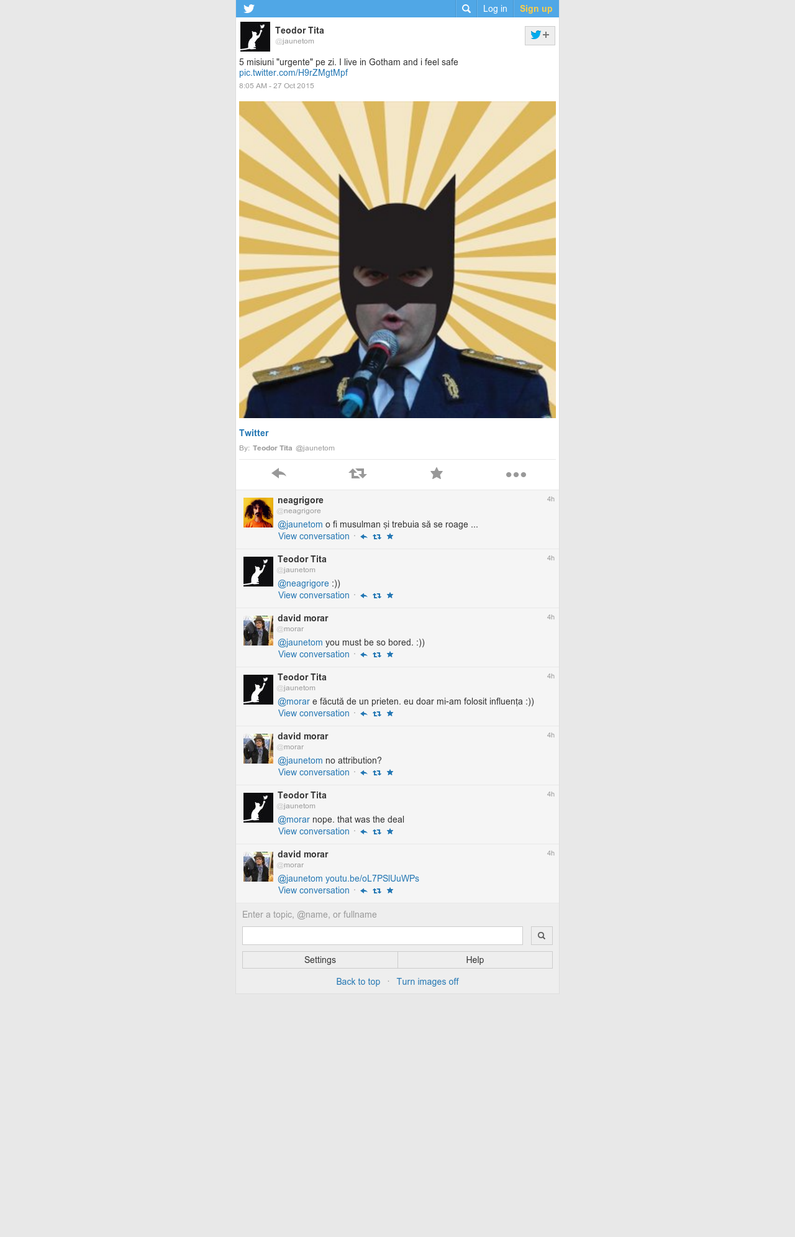Open search using the top bar magnifier

coord(466,9)
